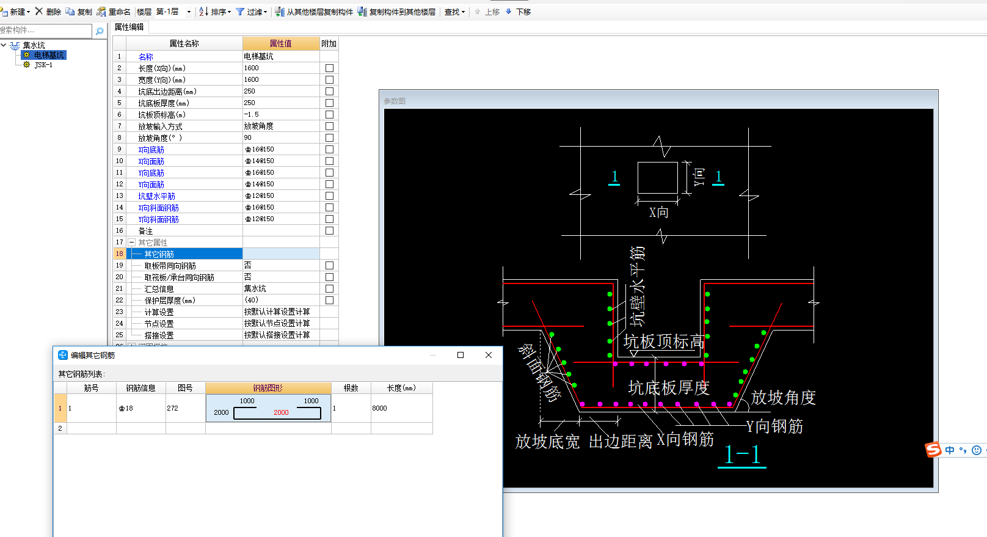Screen dimensions: 987x537
Task: Click the 删除 delete X icon
Action: pyautogui.click(x=39, y=11)
